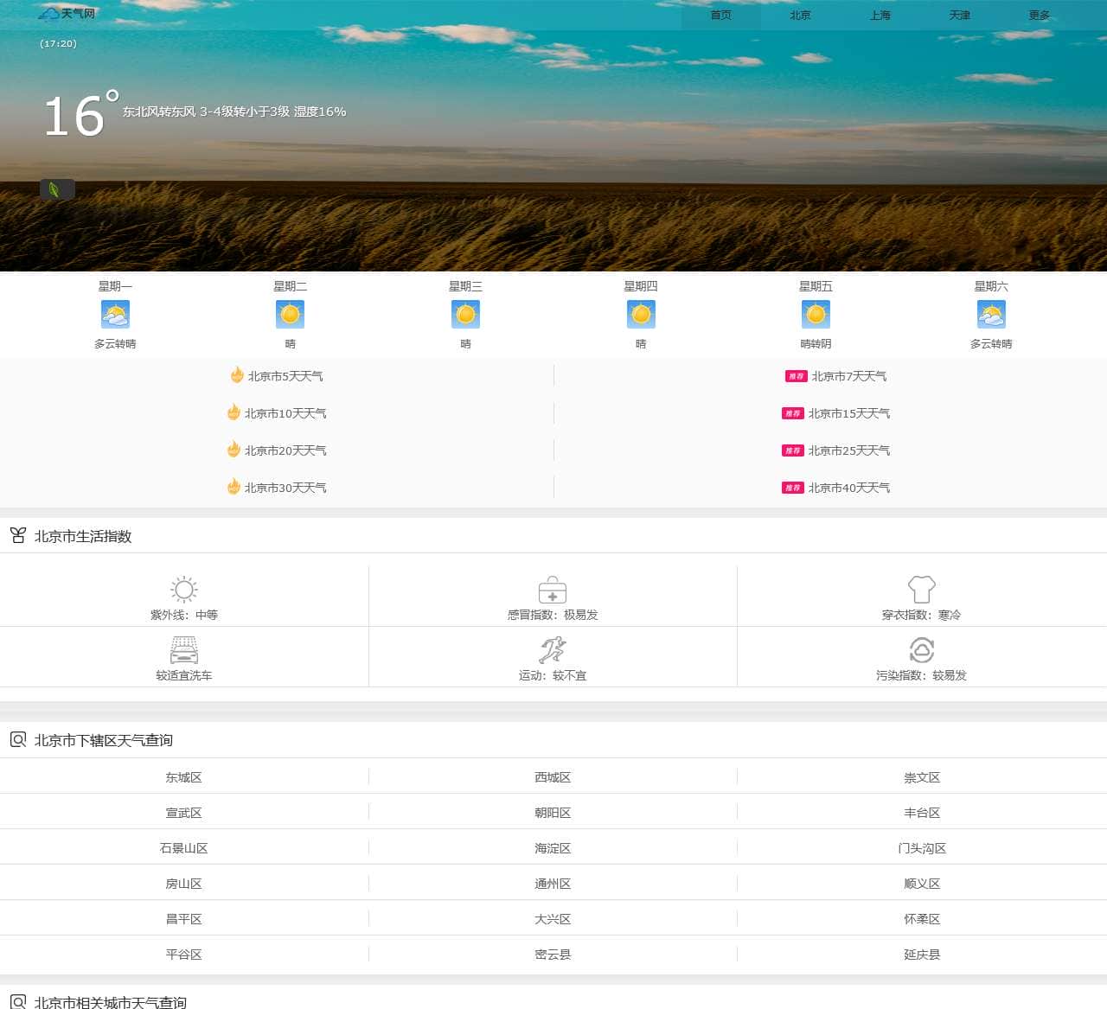The height and width of the screenshot is (1009, 1107).
Task: Select Friday's sunny weather icon
Action: (x=816, y=315)
